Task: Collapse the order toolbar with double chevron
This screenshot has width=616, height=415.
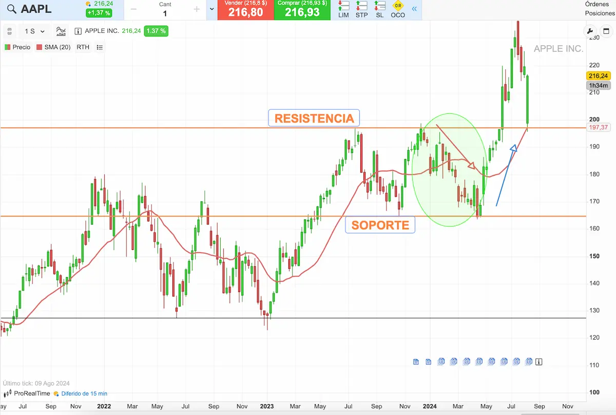Action: click(x=414, y=9)
